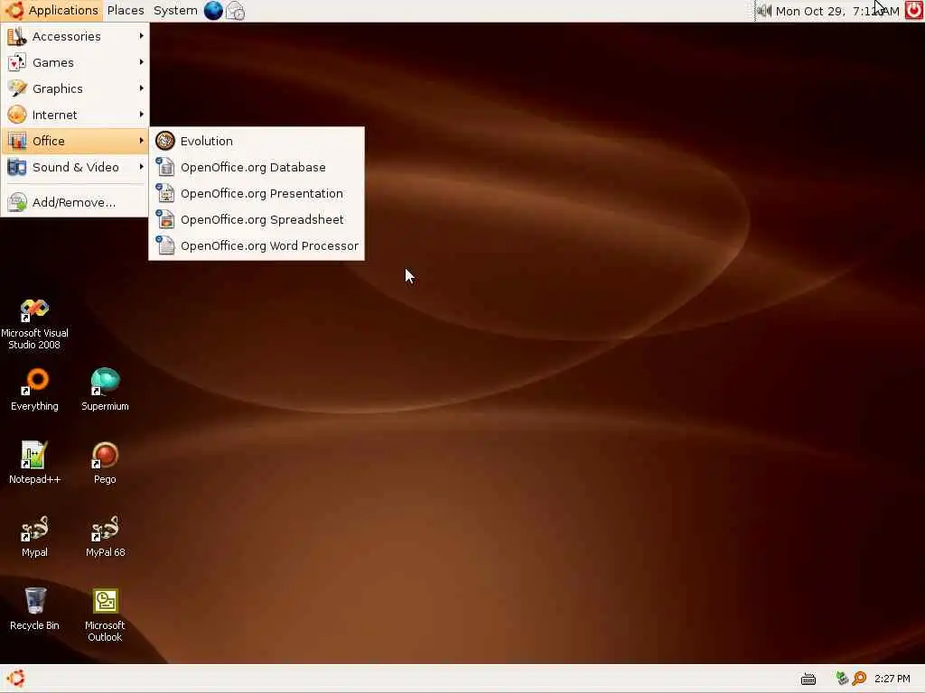The width and height of the screenshot is (925, 693).
Task: Click the OpenOffice.org Presentation icon
Action: (165, 193)
